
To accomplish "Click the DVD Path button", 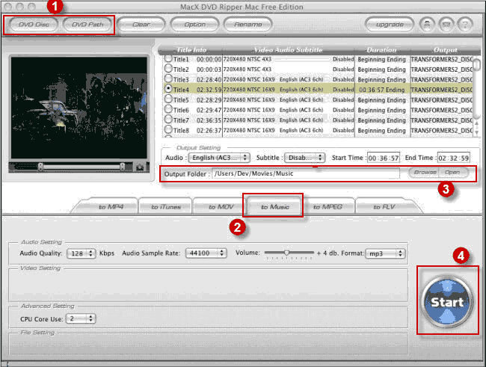I will (x=87, y=25).
